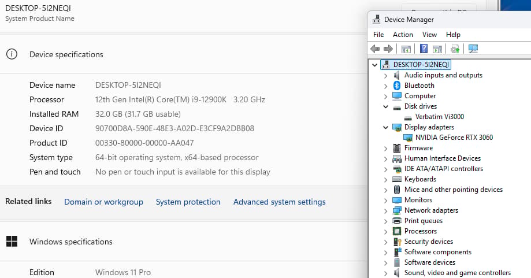Open the Help menu in Device Manager
This screenshot has height=278, width=531.
pyautogui.click(x=453, y=35)
